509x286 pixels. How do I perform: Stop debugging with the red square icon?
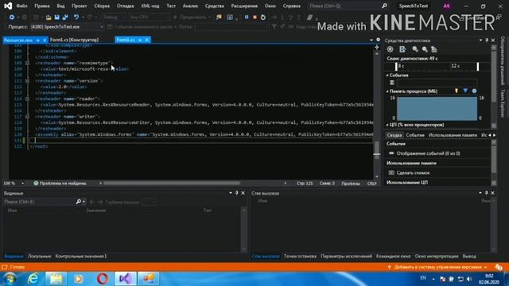(x=254, y=17)
